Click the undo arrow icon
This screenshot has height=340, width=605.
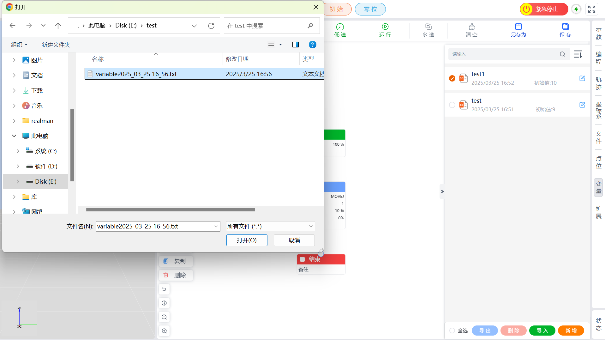click(x=164, y=289)
